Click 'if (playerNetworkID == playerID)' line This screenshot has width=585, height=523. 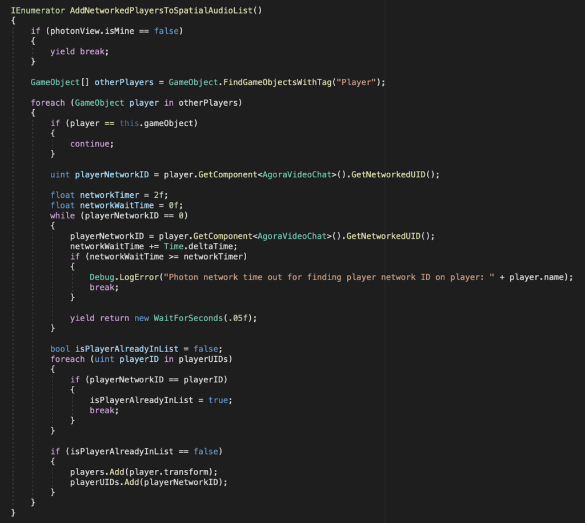(149, 380)
